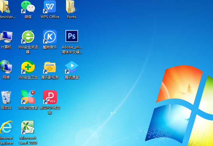Click the "Microsoft Excel 2010" label text
This screenshot has width=213, height=146.
pyautogui.click(x=28, y=140)
